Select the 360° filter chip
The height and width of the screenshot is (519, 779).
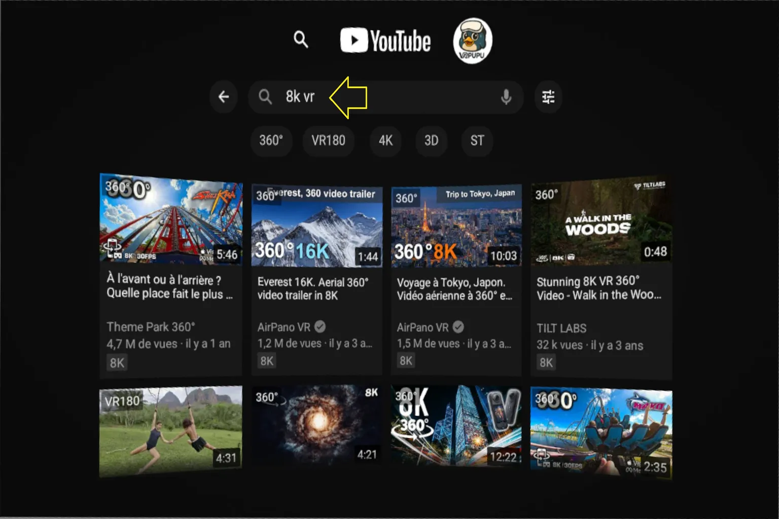[271, 140]
